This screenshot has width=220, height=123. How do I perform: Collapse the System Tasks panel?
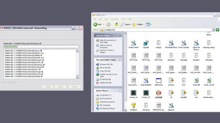(x=120, y=36)
